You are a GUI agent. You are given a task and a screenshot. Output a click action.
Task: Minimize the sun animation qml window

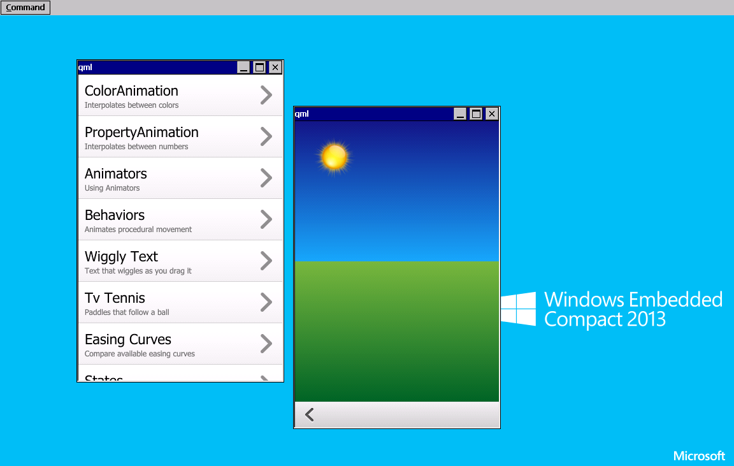click(x=460, y=114)
